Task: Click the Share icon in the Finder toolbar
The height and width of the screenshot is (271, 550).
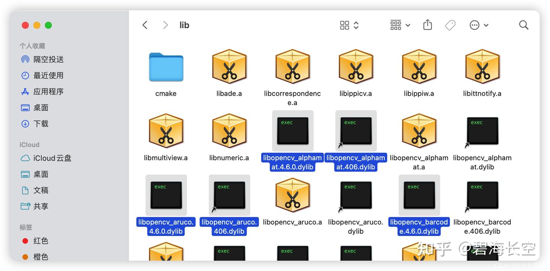Action: (x=427, y=25)
